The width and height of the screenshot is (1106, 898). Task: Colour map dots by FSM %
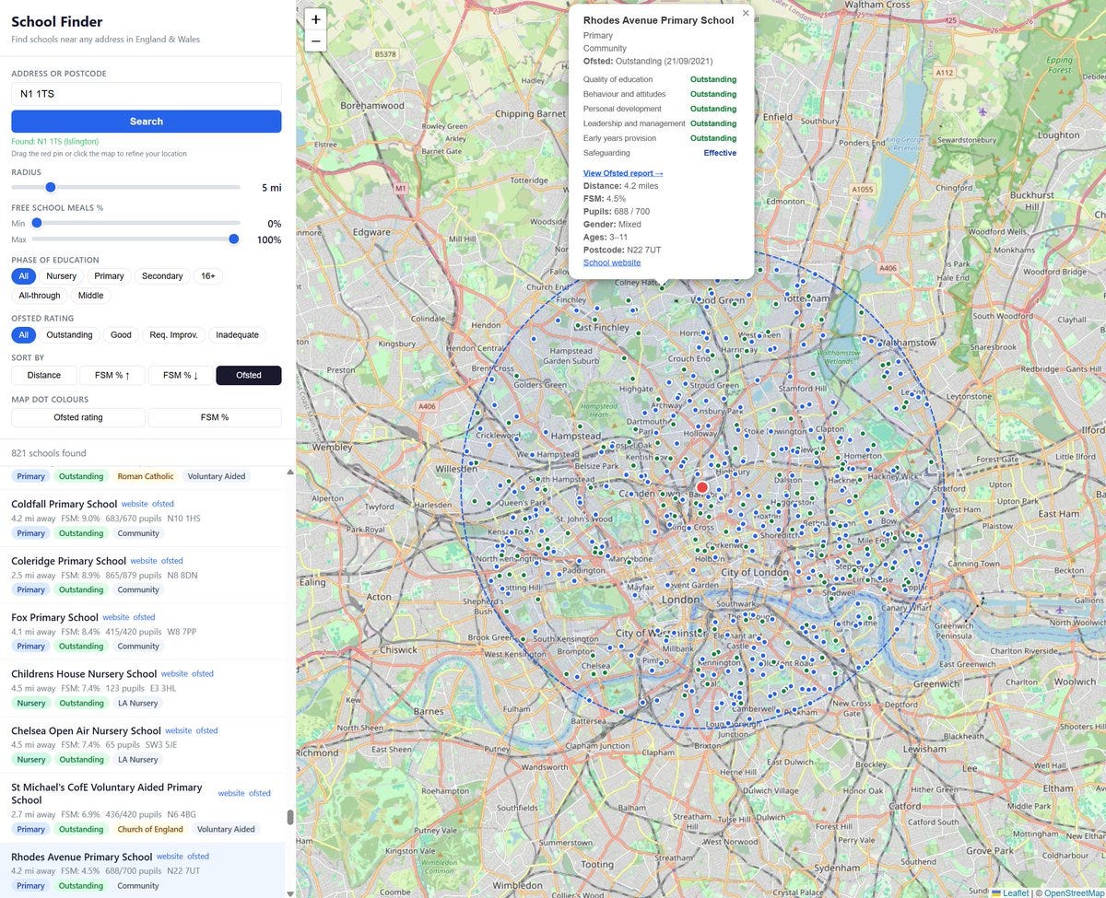214,418
